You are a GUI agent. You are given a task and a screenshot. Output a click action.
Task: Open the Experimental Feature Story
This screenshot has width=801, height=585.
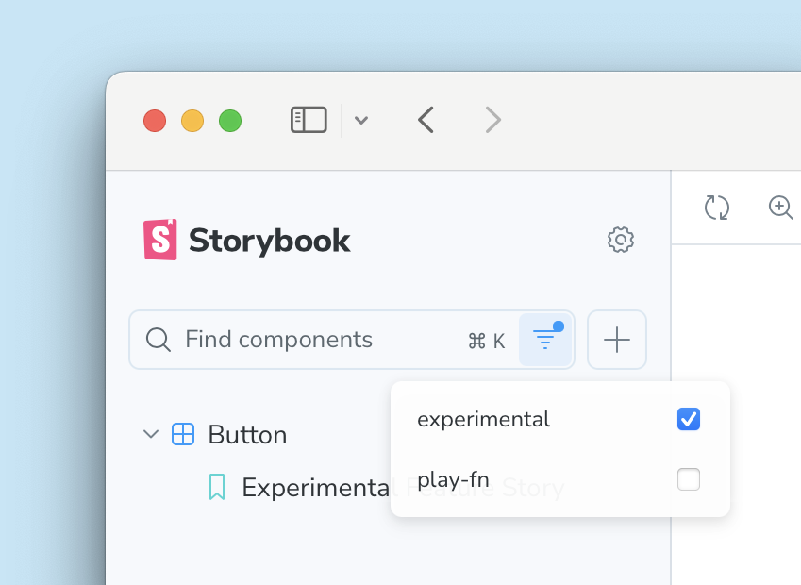pos(311,488)
